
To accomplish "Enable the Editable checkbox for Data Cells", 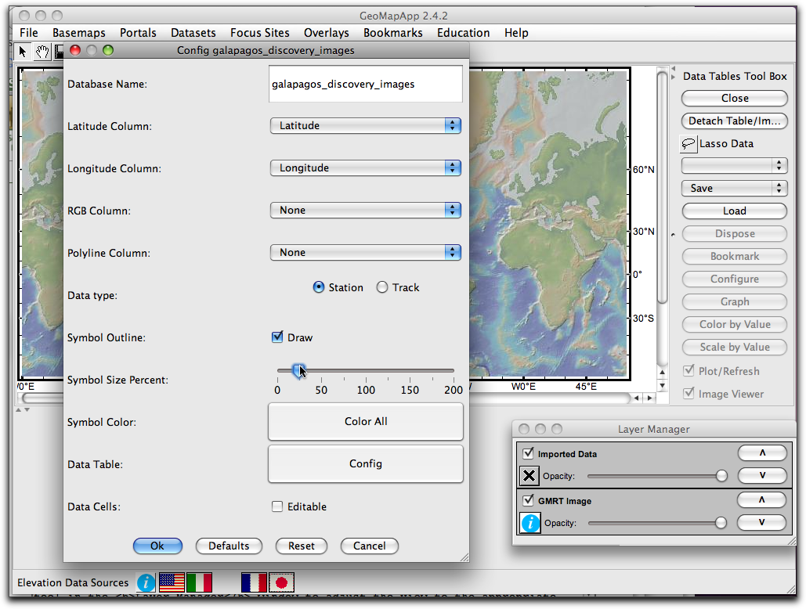I will point(277,506).
